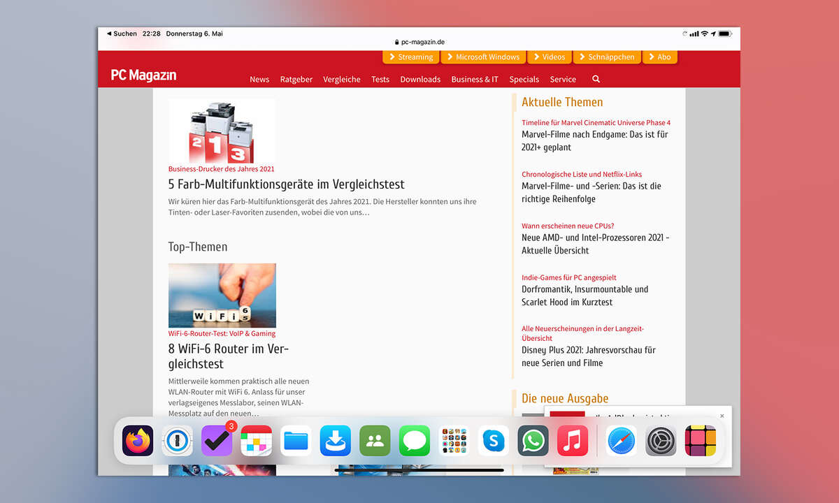Viewport: 839px width, 503px height.
Task: Open the Downloads menu
Action: 420,79
